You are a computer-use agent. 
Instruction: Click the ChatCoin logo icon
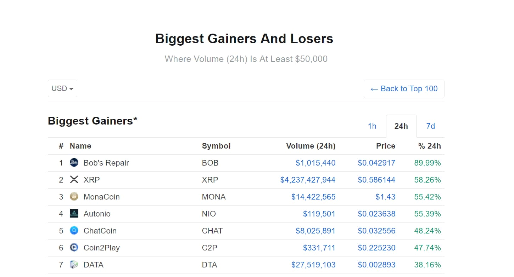click(74, 231)
